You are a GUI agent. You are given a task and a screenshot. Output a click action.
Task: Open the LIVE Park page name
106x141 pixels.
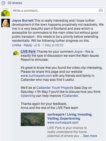(28, 52)
